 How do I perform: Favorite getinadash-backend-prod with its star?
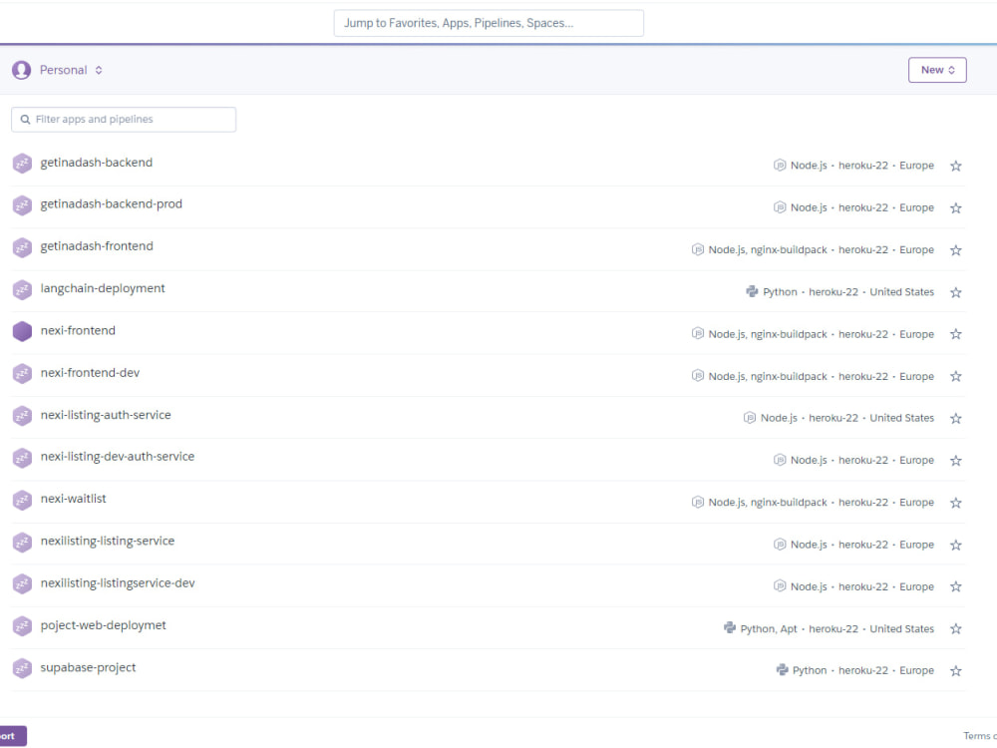tap(956, 208)
